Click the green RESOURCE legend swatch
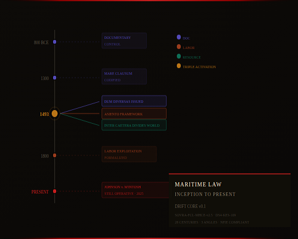This screenshot has height=239, width=298. [x=179, y=56]
